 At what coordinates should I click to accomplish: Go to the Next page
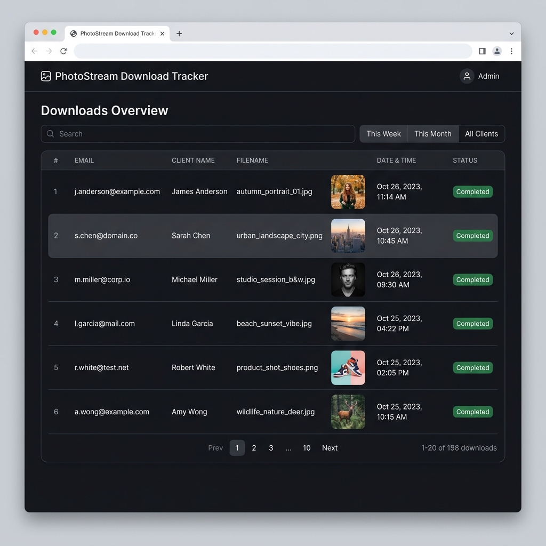330,448
